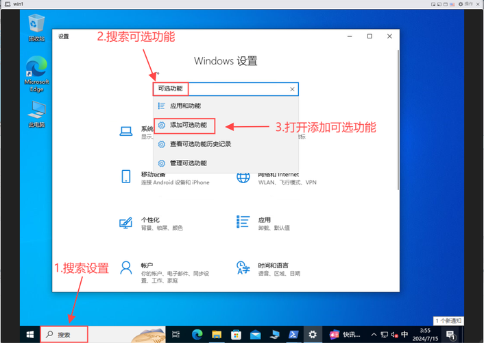The height and width of the screenshot is (343, 484).
Task: Open the clock showing 3:55
Action: click(425, 335)
